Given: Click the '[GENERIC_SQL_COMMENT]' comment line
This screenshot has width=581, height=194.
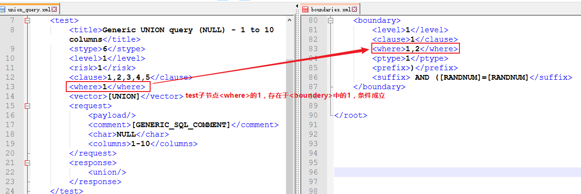Looking at the screenshot, I should (183, 125).
